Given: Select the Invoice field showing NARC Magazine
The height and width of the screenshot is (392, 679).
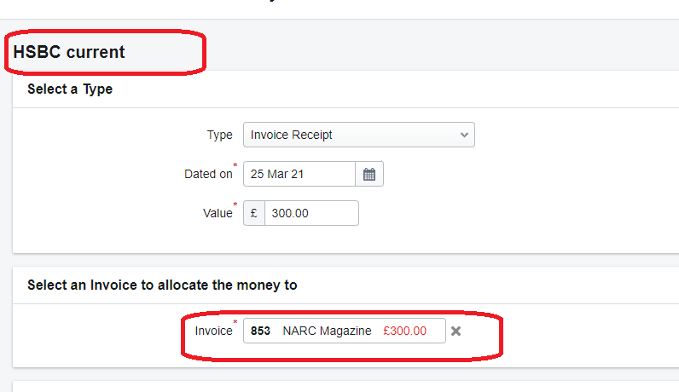Looking at the screenshot, I should tap(345, 331).
